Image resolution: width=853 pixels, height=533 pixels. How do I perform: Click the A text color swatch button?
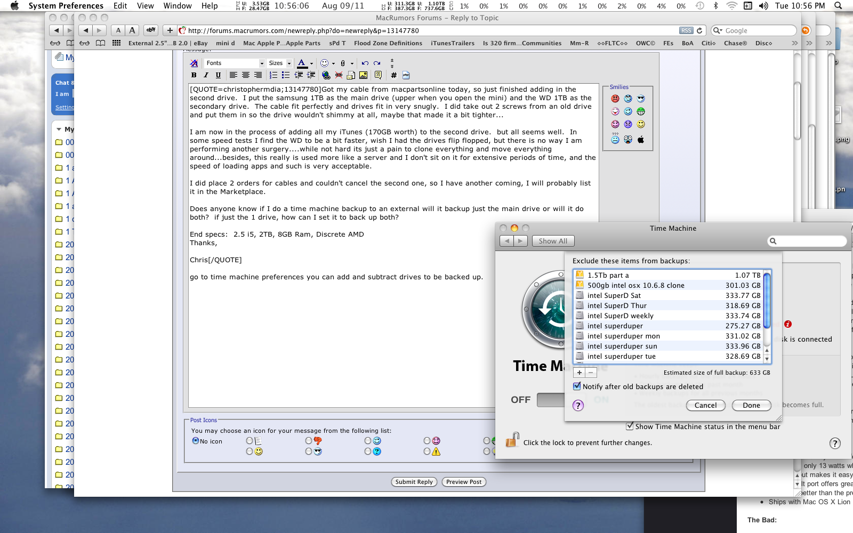302,63
